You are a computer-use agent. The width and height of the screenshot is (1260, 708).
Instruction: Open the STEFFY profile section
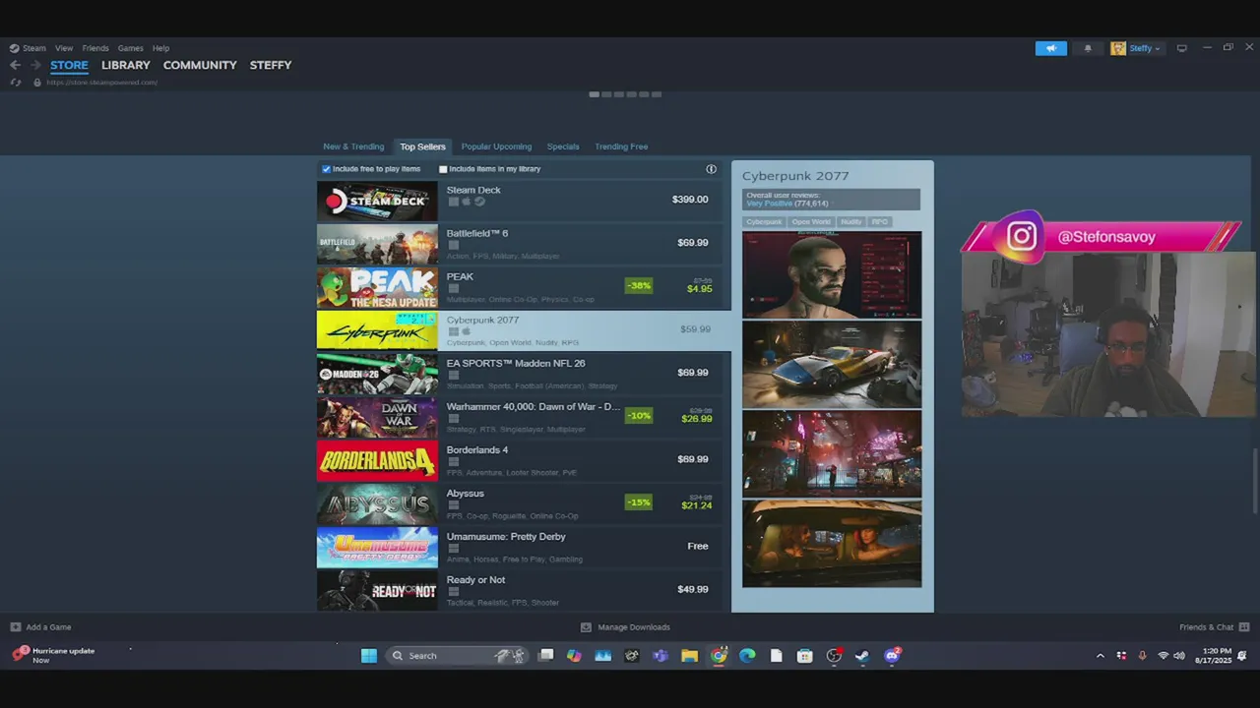(x=271, y=65)
